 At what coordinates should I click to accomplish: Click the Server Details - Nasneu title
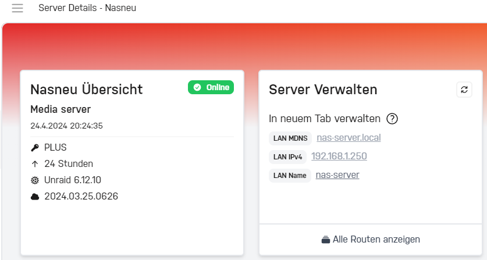point(87,8)
